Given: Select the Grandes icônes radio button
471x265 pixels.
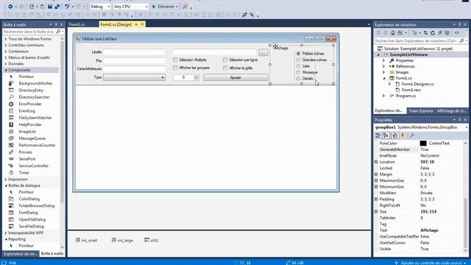Looking at the screenshot, I should point(298,60).
